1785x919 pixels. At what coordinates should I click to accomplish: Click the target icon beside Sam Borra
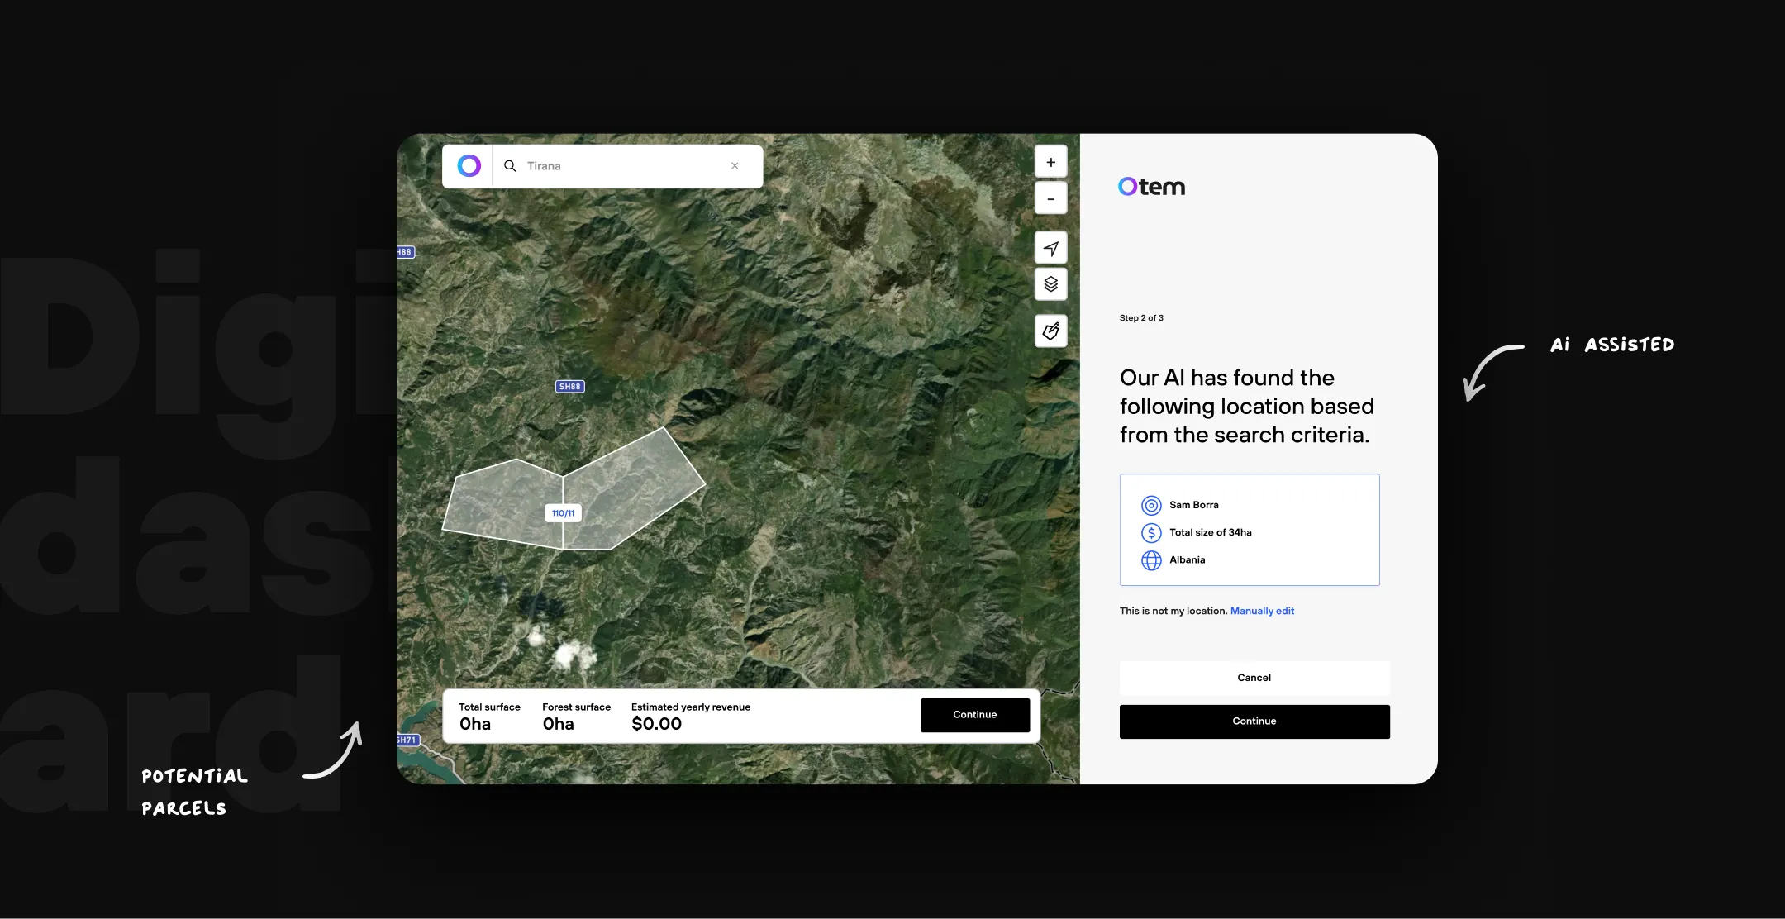pos(1151,505)
